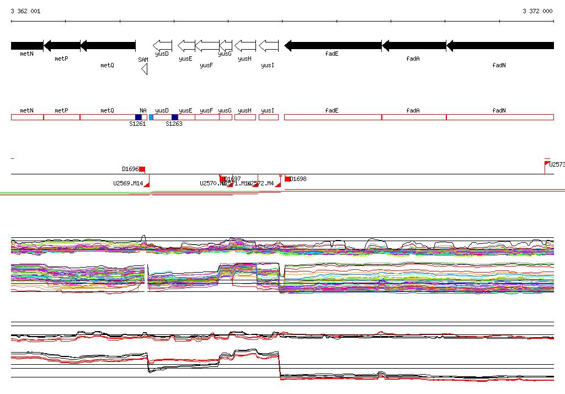Click the 'U2569.M14' label text

click(x=128, y=184)
